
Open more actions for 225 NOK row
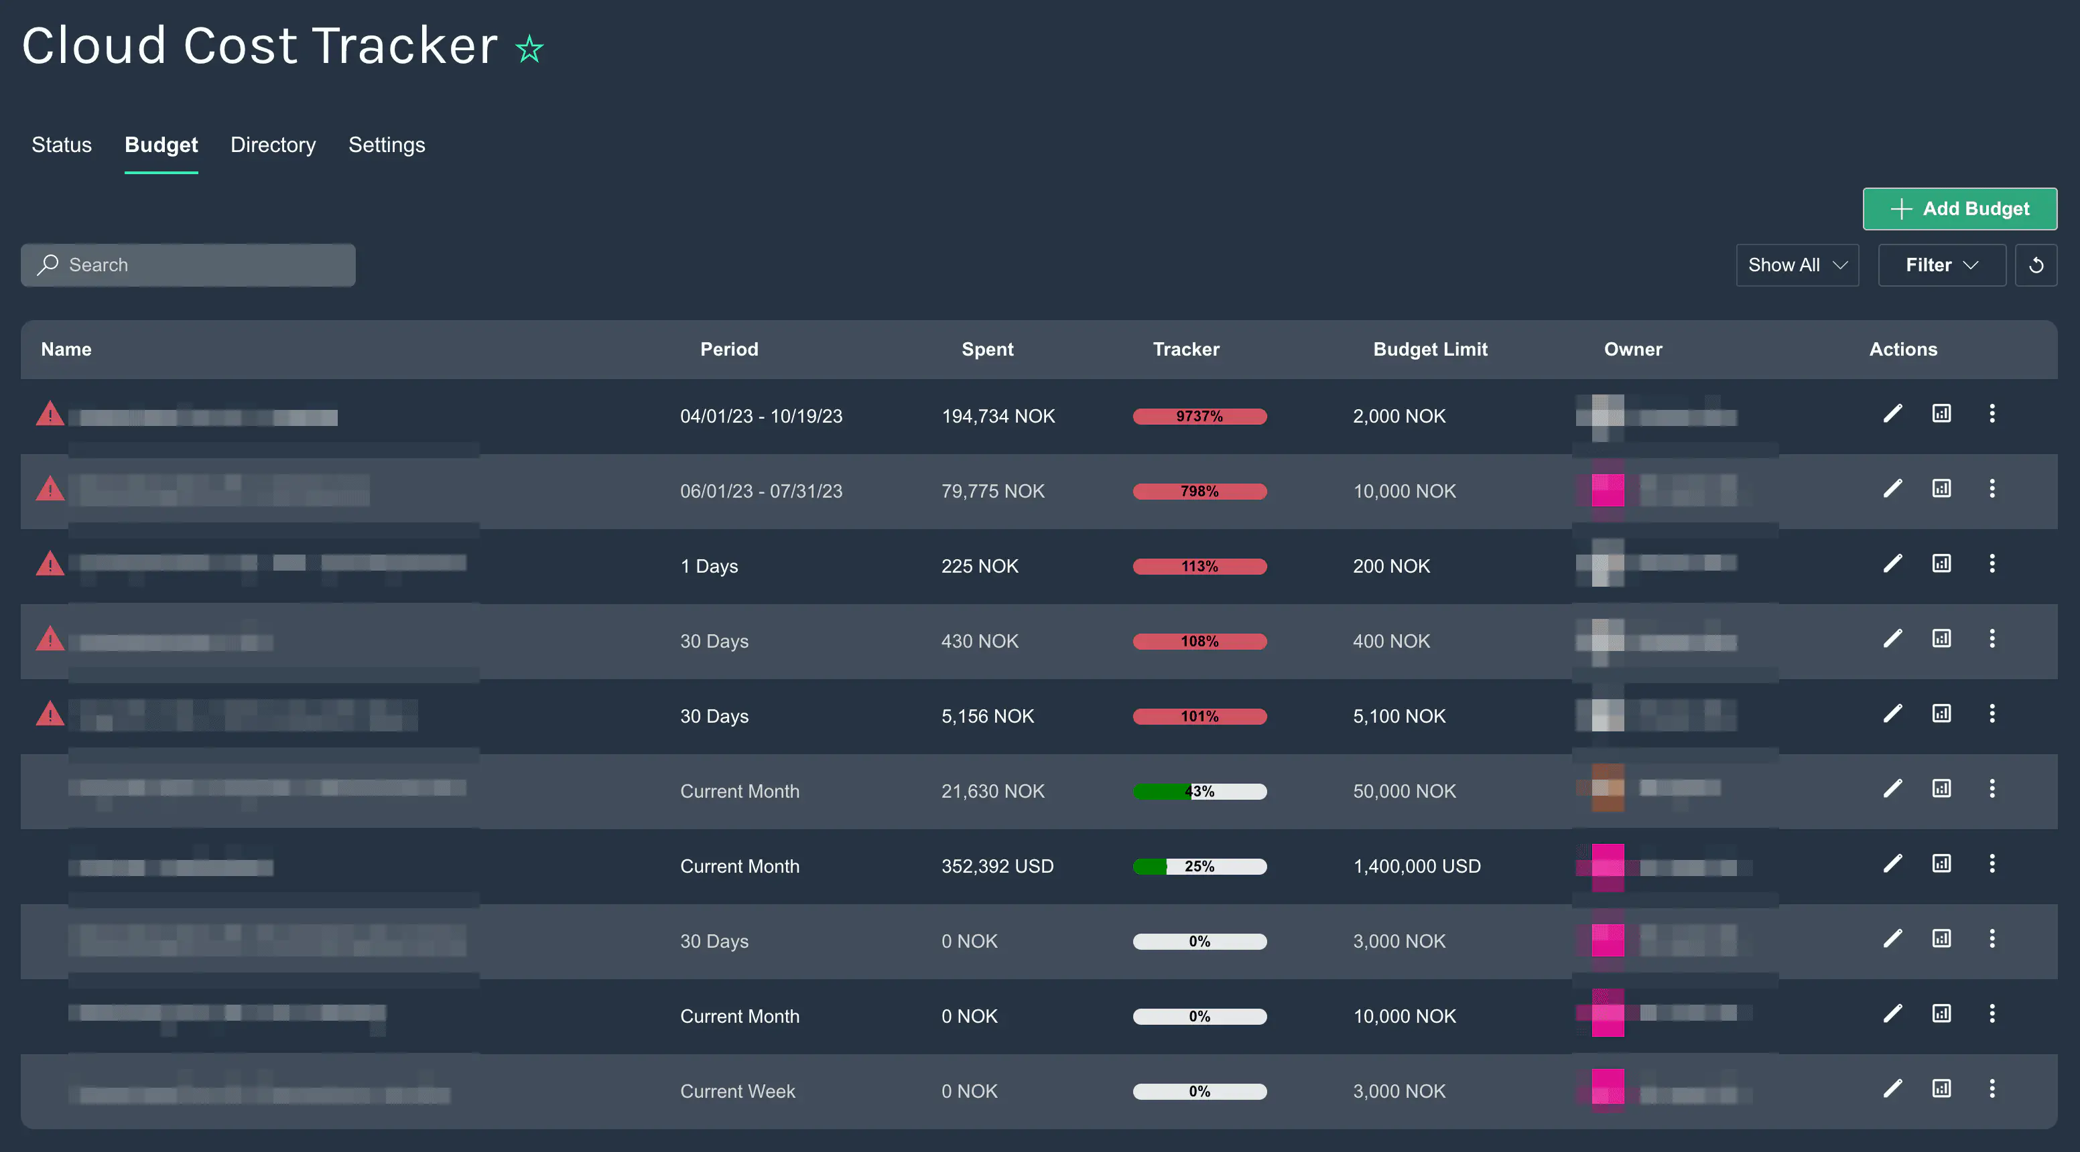pos(1991,563)
